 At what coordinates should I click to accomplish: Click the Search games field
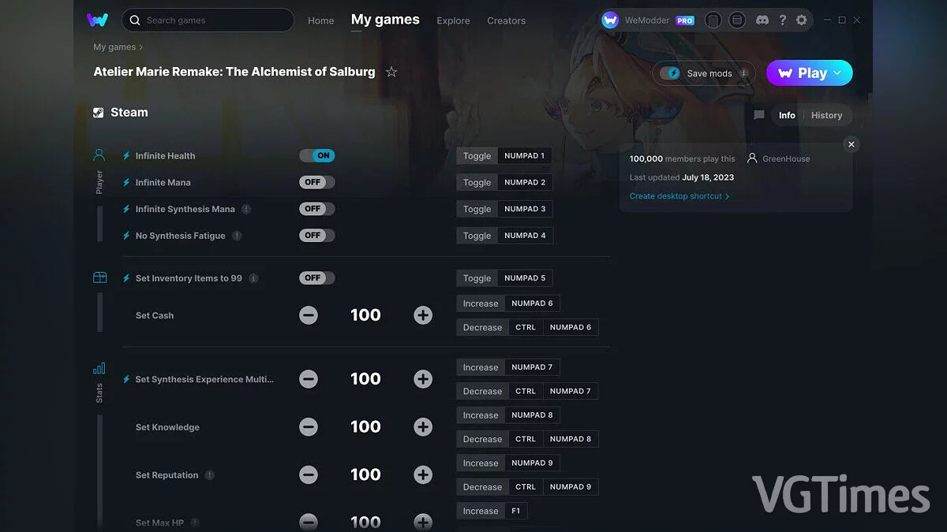click(x=208, y=20)
